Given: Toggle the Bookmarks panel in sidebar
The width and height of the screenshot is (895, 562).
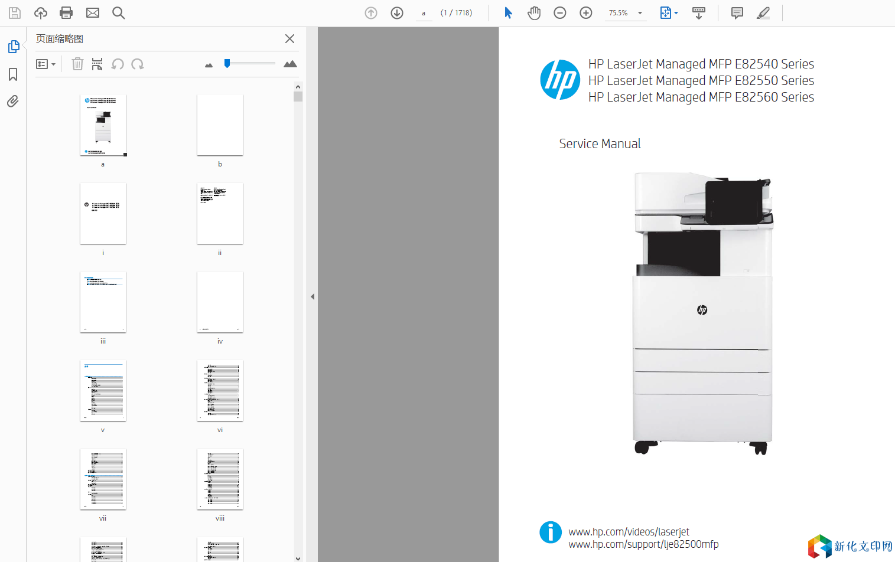Looking at the screenshot, I should tap(13, 74).
